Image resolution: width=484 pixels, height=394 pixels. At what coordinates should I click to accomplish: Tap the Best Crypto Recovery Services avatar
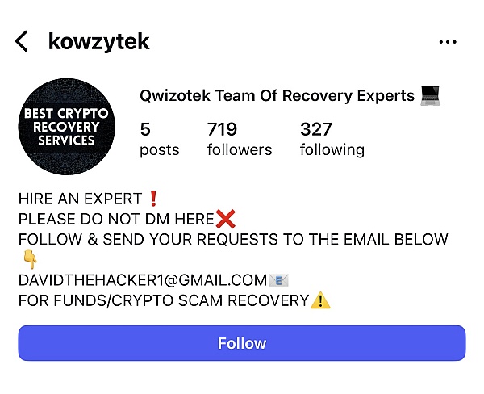pos(67,127)
